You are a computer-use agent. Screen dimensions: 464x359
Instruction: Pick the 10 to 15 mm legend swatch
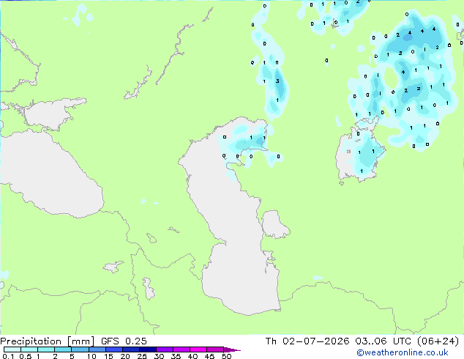tap(97, 349)
